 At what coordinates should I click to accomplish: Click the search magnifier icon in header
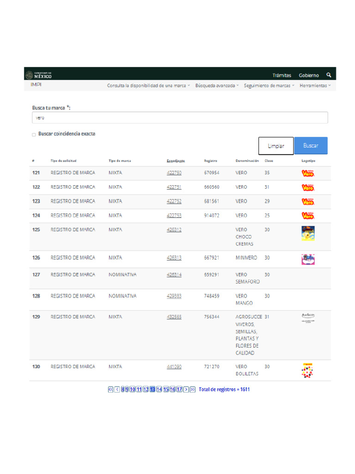coord(329,75)
